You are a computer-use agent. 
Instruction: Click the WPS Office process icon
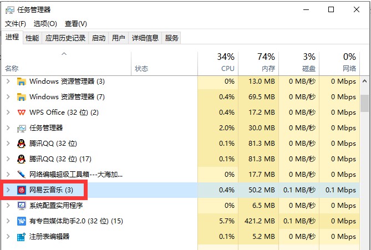(21, 113)
